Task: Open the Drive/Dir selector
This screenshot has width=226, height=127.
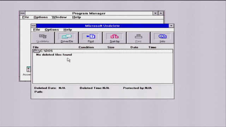Action: tap(67, 38)
